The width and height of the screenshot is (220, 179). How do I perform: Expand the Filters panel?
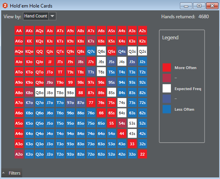coord(12,173)
